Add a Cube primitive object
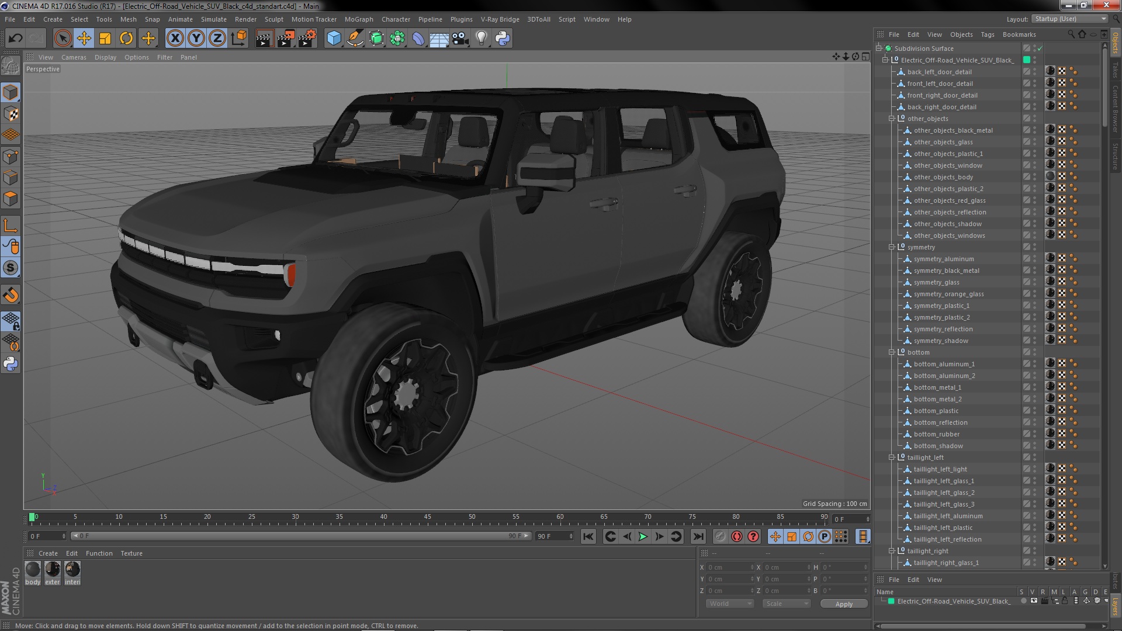 click(x=334, y=39)
